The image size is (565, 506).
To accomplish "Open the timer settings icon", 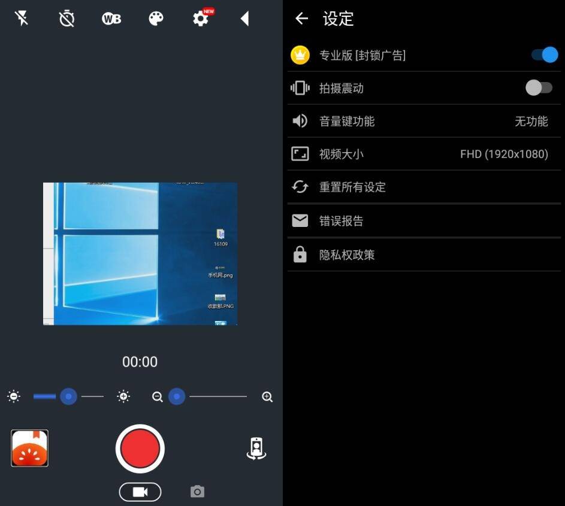I will click(66, 18).
